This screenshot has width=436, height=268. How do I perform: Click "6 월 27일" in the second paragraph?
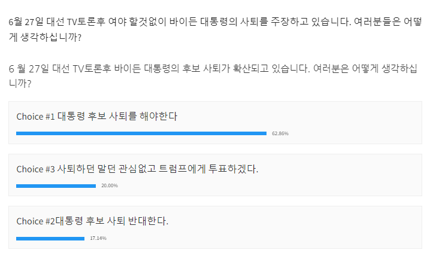coord(27,68)
